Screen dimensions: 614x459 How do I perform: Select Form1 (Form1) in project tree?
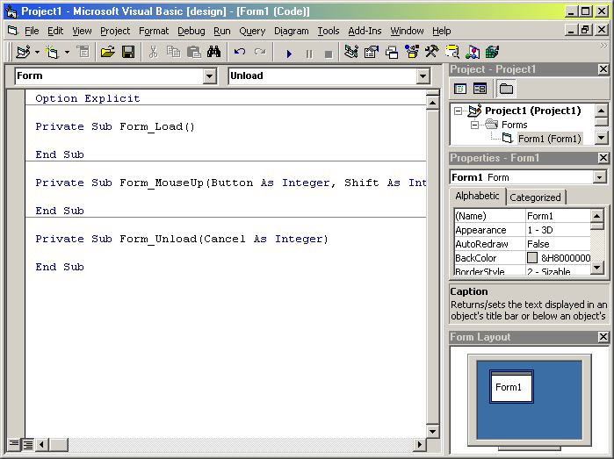pos(549,139)
